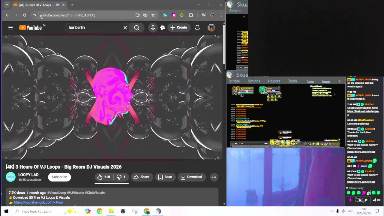Open more actions three-dot menu under video

214,177
